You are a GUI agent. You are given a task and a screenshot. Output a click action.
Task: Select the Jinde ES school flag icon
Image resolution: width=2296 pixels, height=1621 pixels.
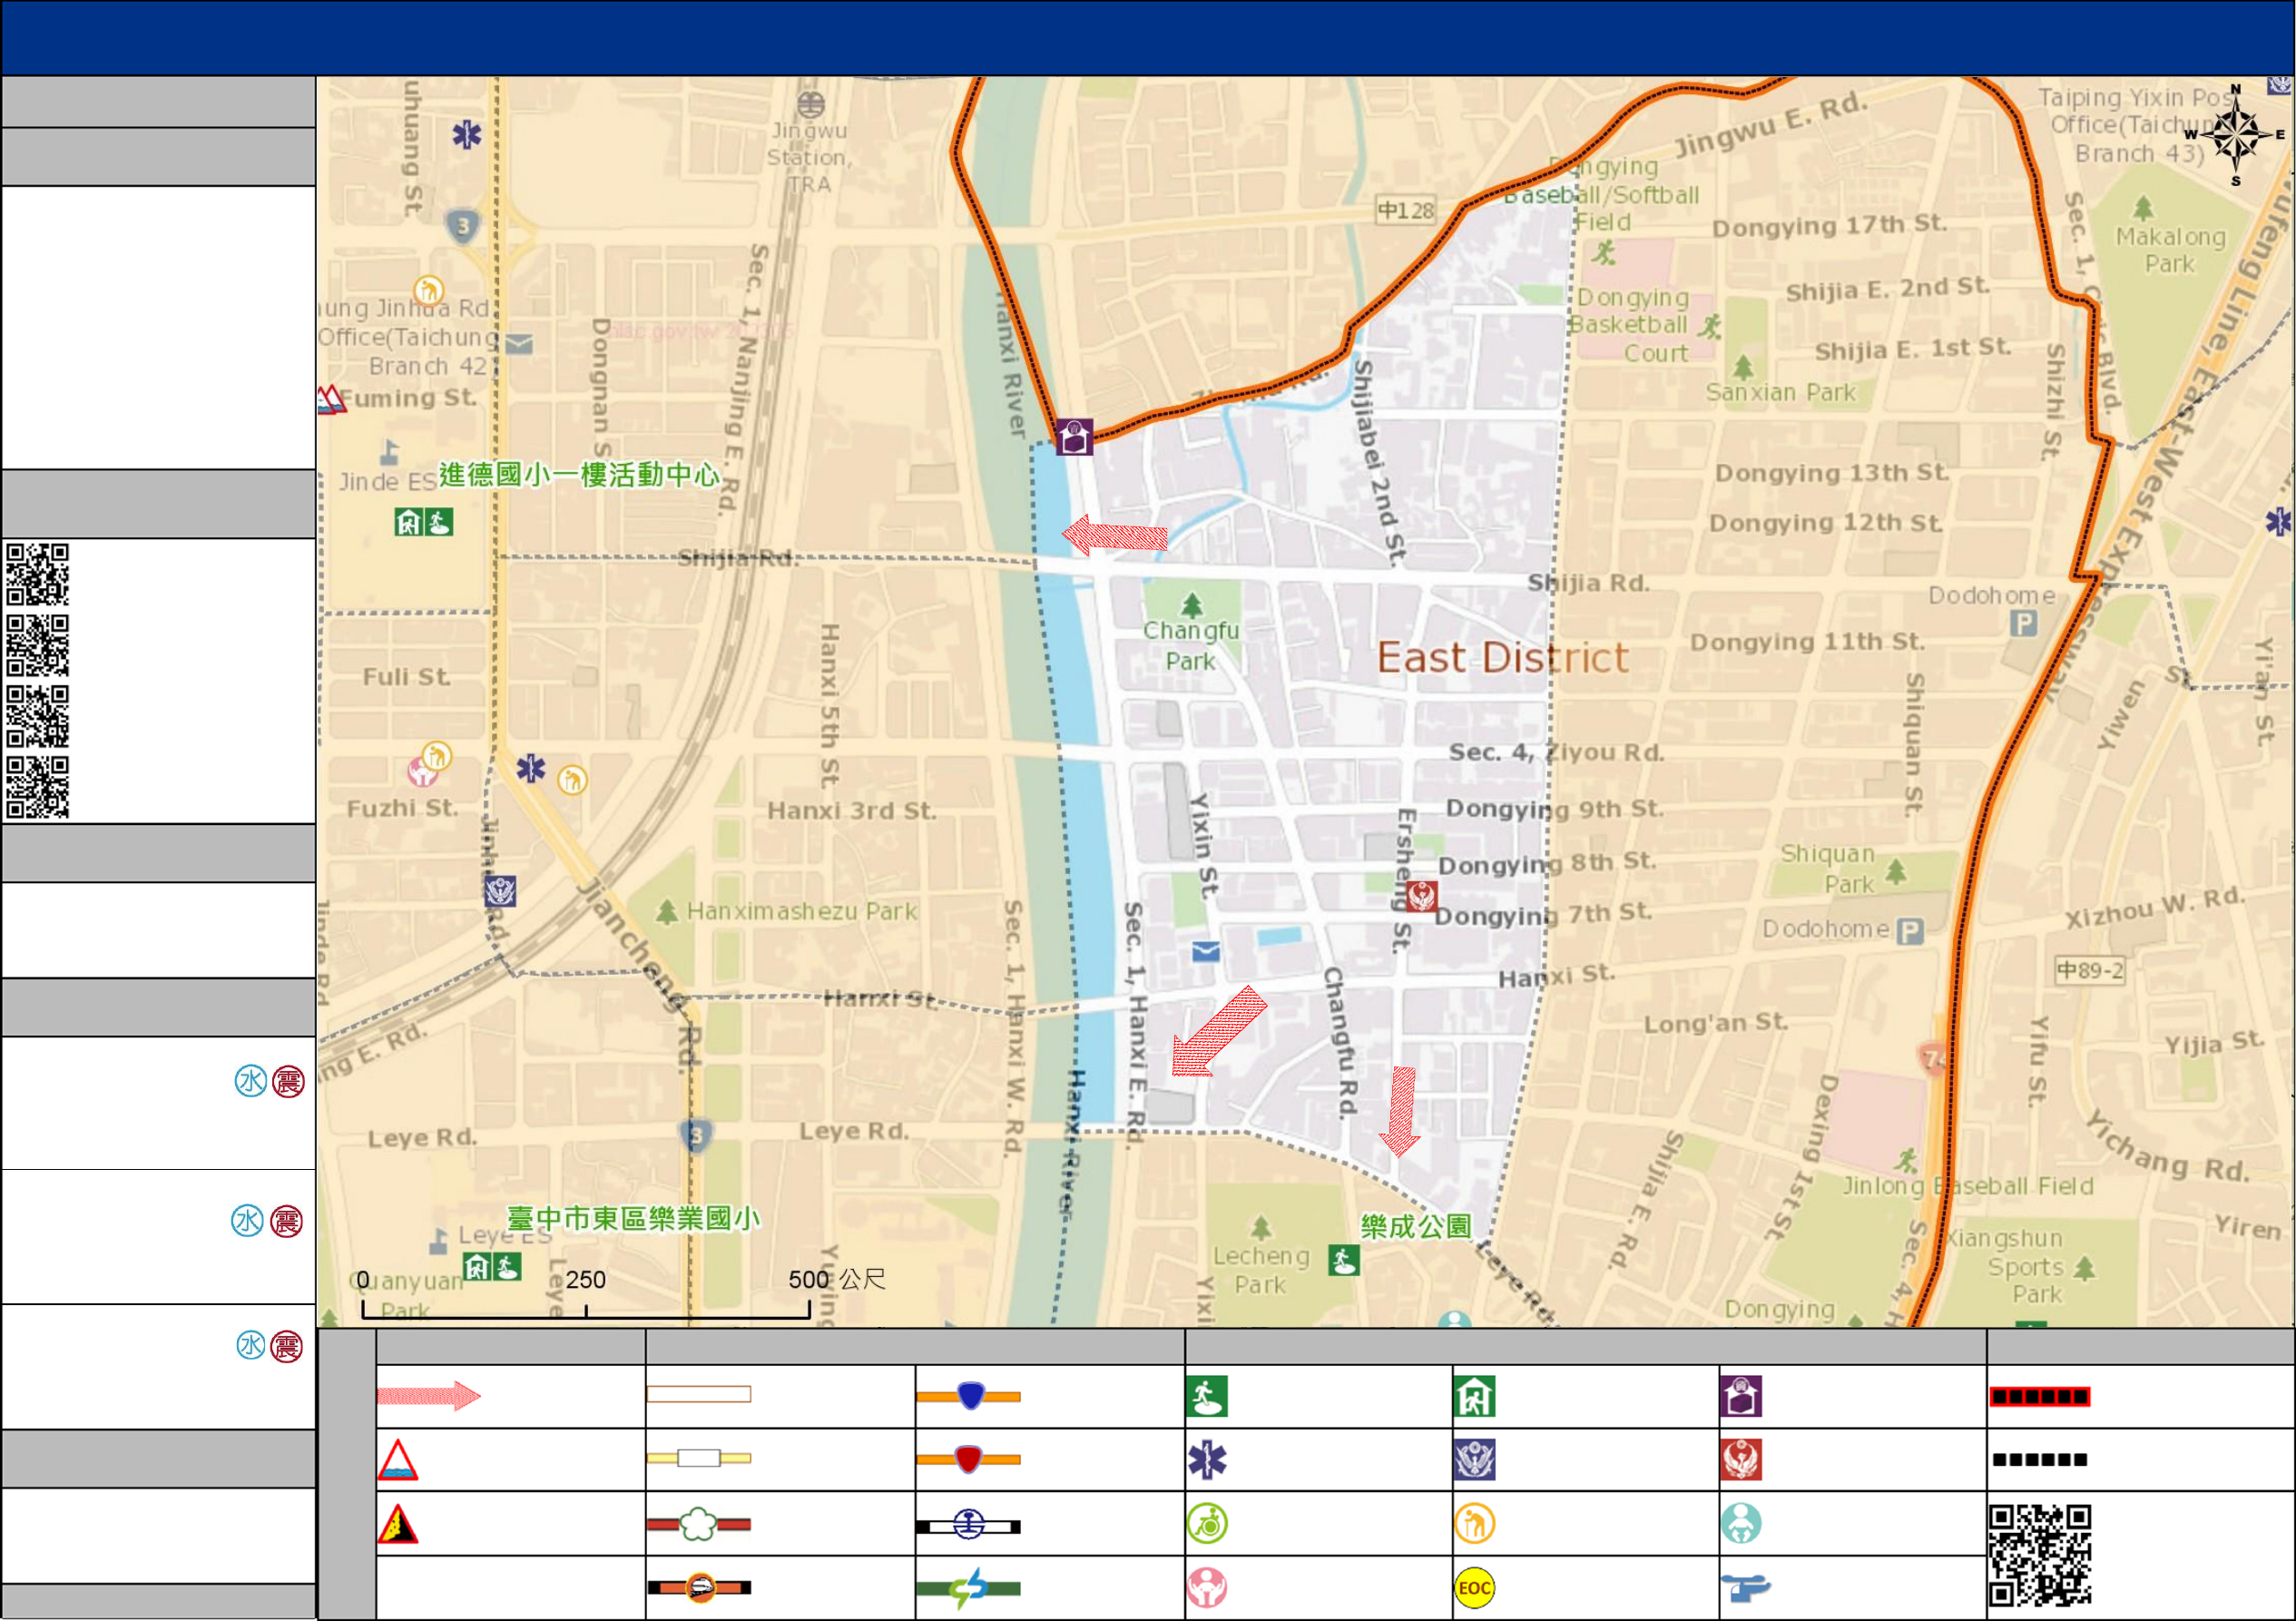point(390,452)
